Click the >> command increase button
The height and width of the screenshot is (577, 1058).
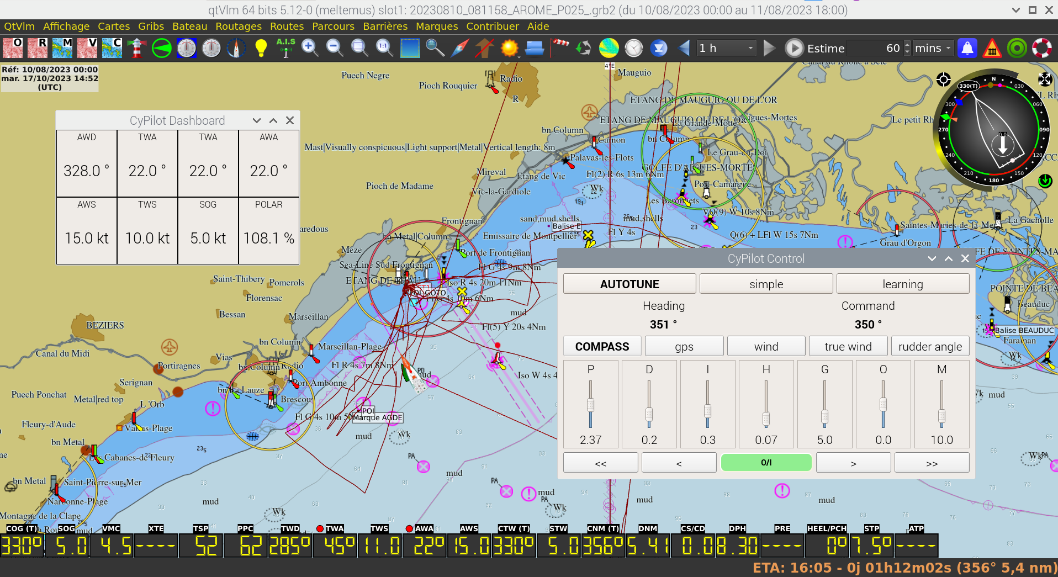932,463
